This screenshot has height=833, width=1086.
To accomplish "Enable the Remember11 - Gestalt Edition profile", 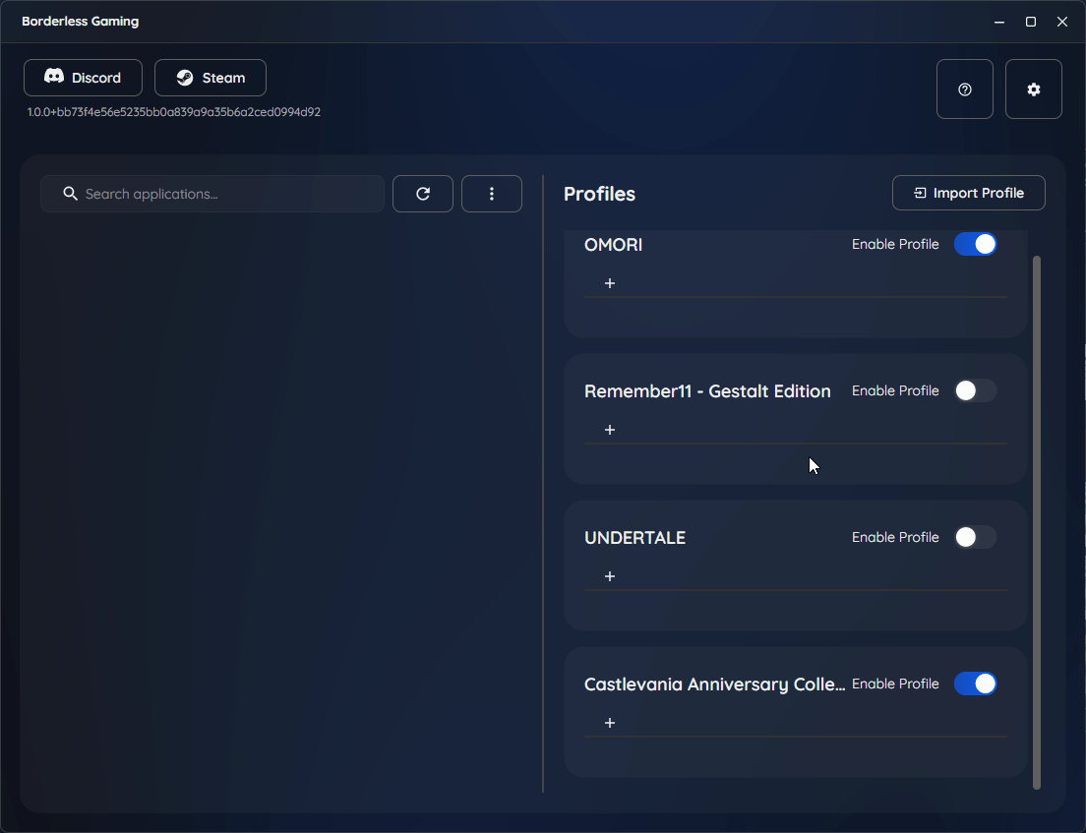I will [975, 390].
